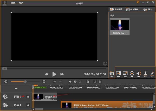Image resolution: width=156 pixels, height=111 pixels.
Task: Play the preview video
Action: tap(54, 74)
